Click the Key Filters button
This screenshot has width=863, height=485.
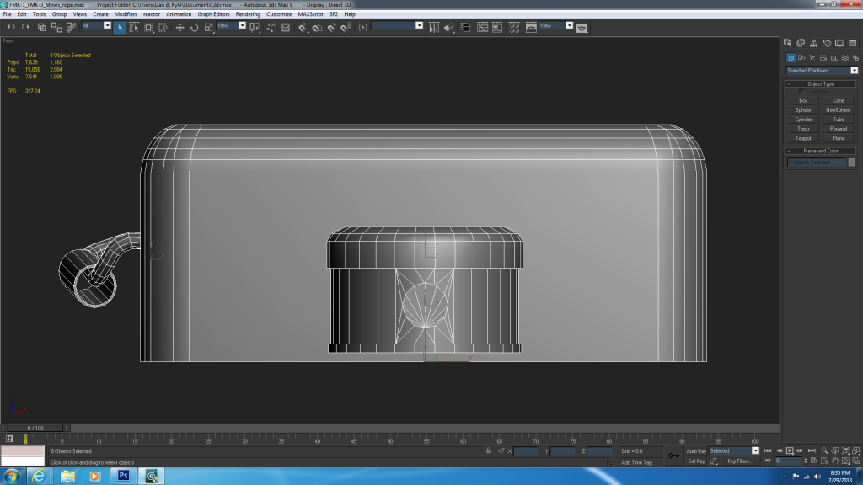click(x=739, y=461)
